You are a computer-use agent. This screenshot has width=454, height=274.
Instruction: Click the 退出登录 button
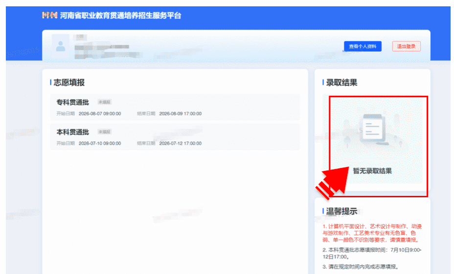click(406, 46)
